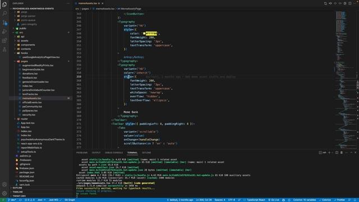Image resolution: width=359 pixels, height=202 pixels.
Task: Click the Colorize status item
Action: tap(325, 200)
